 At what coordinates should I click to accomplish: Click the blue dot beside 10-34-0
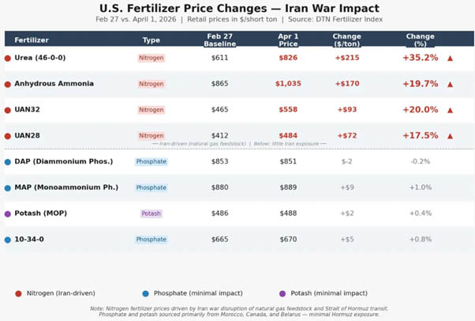click(8, 240)
